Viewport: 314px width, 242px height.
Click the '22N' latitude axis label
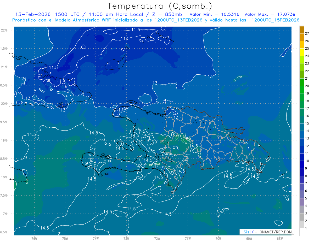[x=4, y=30]
